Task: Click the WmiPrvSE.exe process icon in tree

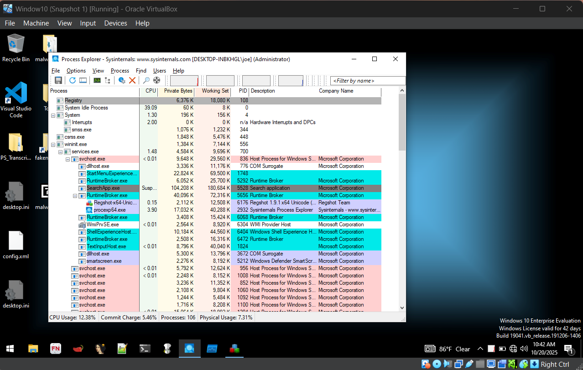Action: click(x=82, y=224)
